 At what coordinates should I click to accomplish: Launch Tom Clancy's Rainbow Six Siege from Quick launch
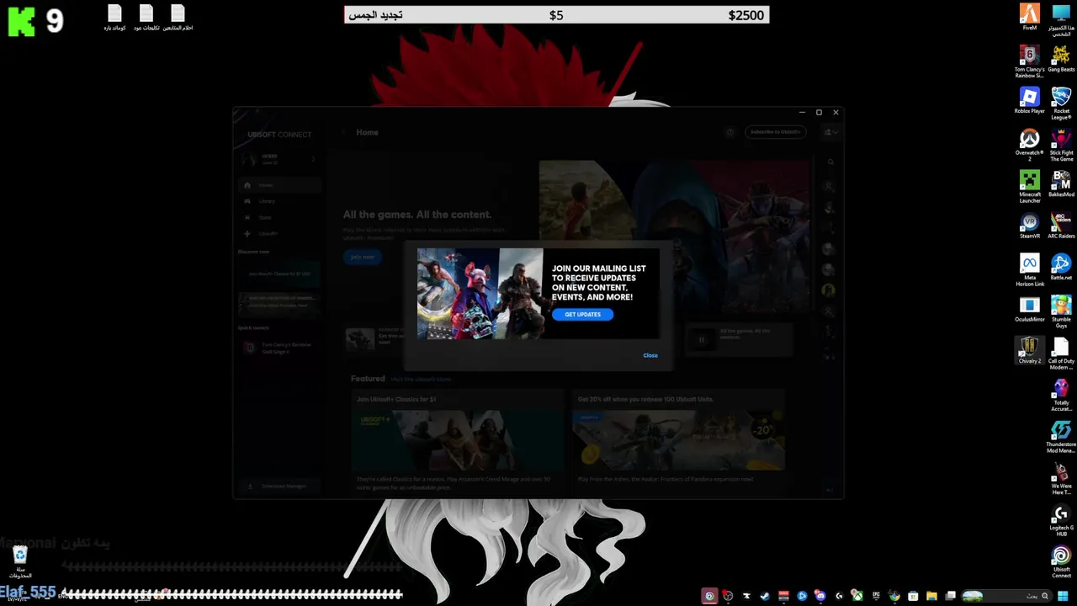(278, 348)
